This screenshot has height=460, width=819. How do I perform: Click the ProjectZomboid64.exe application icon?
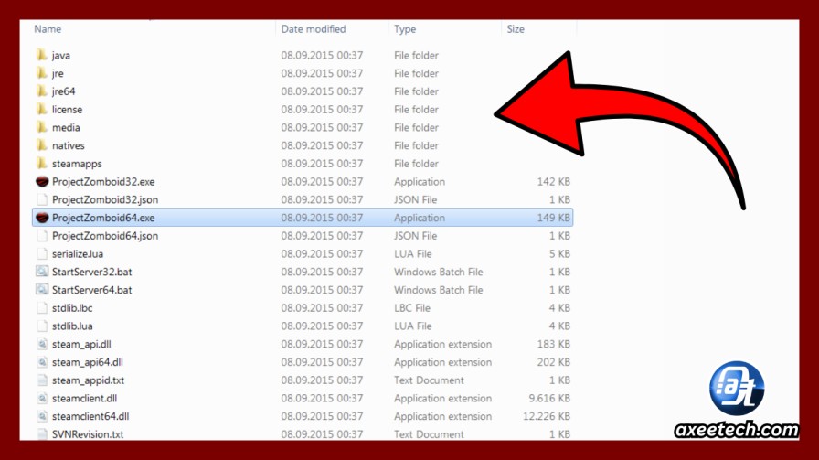[42, 218]
